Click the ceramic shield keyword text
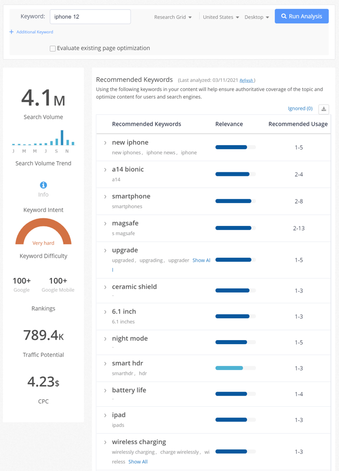 (x=135, y=287)
